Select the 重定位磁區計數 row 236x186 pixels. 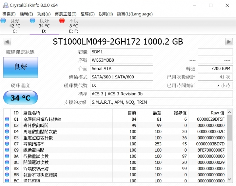[x=115, y=138]
